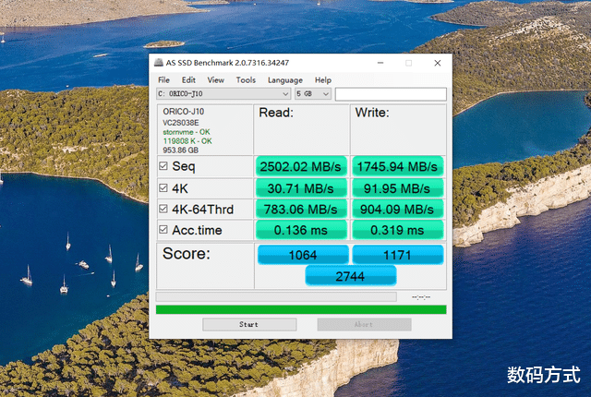Click the green overall progress bar
Screen dimensions: 591x397
pos(301,309)
